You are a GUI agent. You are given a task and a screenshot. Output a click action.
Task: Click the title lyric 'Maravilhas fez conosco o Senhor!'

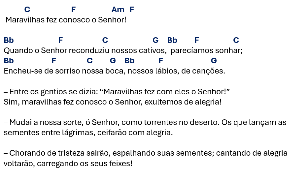(66, 20)
